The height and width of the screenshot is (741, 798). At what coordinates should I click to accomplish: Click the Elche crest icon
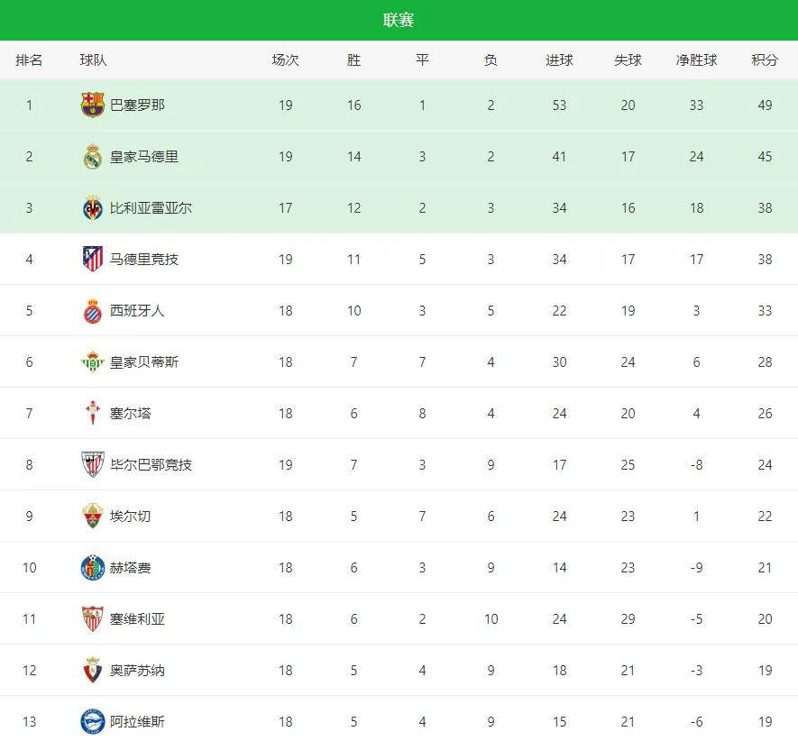click(x=93, y=517)
